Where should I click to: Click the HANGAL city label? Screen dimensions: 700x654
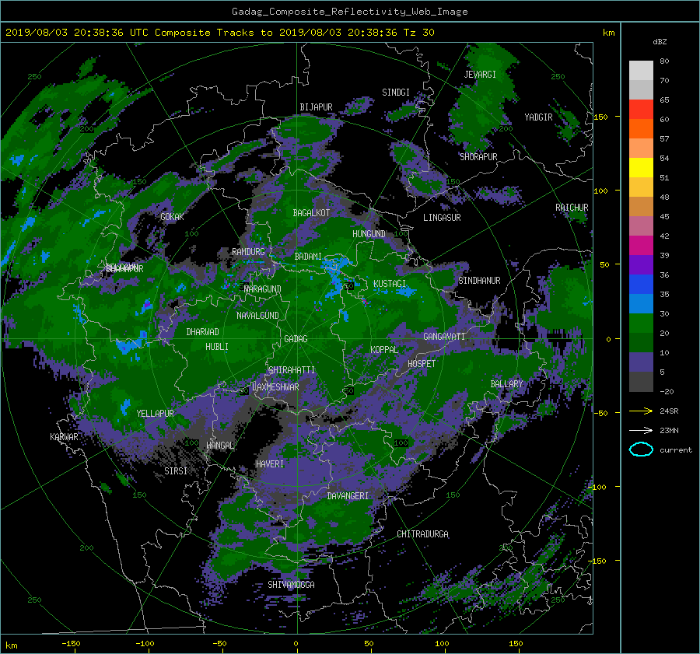point(220,446)
